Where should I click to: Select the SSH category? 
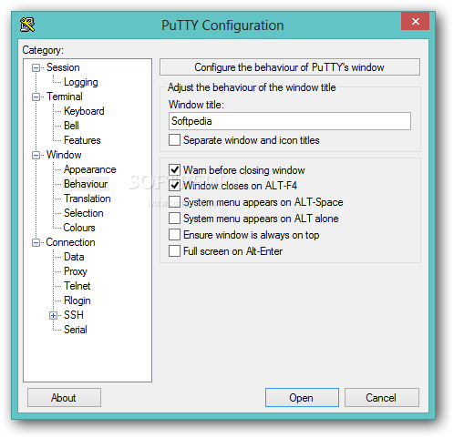[x=74, y=315]
